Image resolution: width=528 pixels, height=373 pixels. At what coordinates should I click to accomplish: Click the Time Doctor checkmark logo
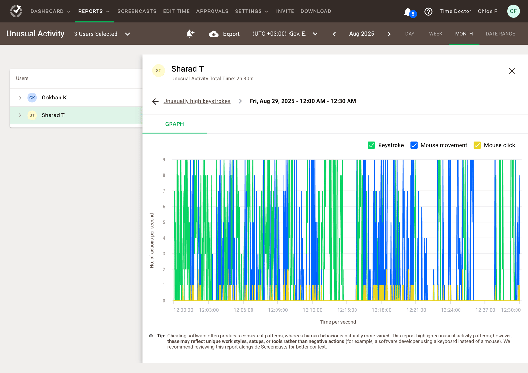pos(16,11)
